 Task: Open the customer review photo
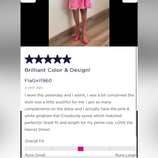[x=79, y=23]
